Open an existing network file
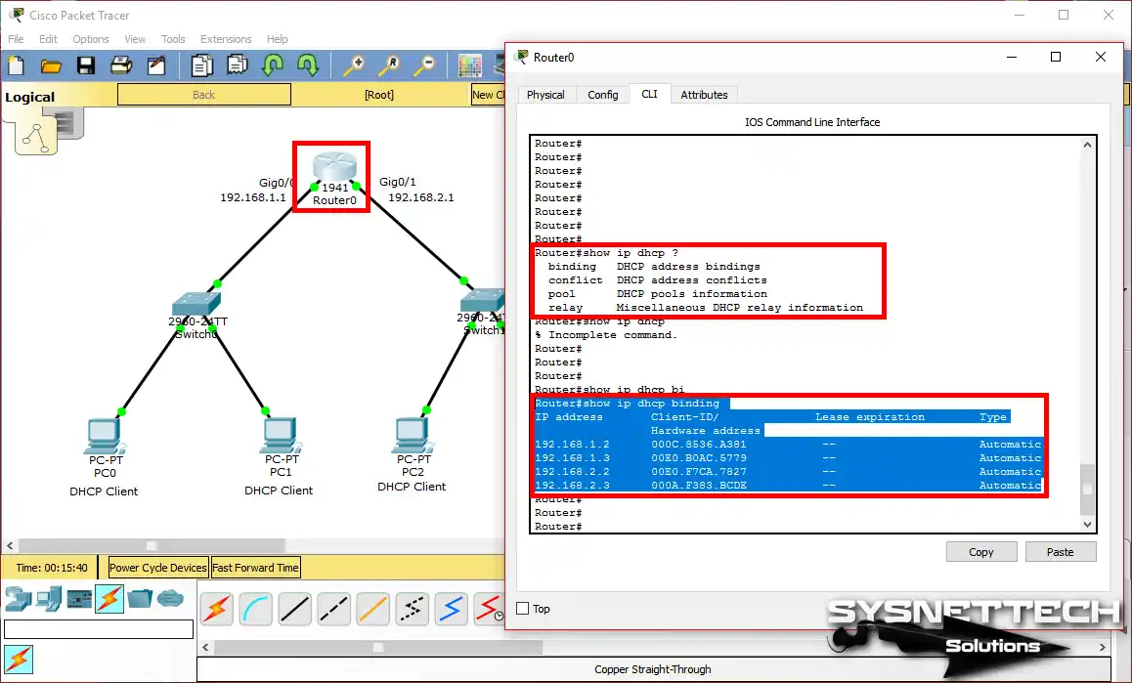 click(x=50, y=65)
